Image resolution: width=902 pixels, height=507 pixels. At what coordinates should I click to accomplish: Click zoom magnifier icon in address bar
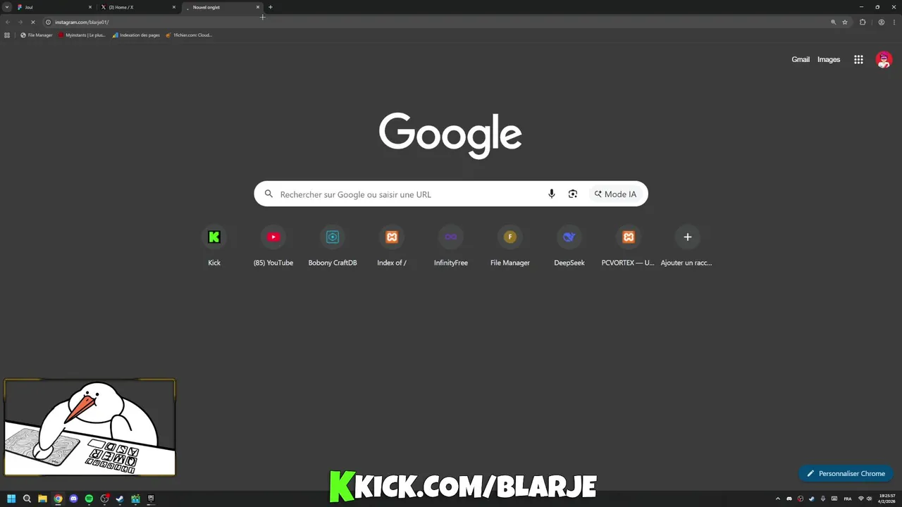click(833, 22)
